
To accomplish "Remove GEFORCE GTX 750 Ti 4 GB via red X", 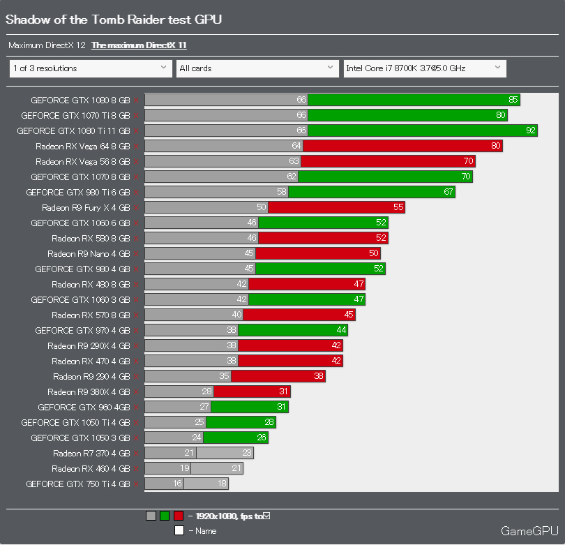I will point(136,484).
